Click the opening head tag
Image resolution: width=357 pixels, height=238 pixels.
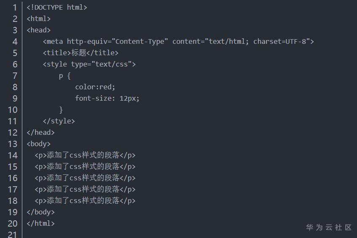[38, 30]
